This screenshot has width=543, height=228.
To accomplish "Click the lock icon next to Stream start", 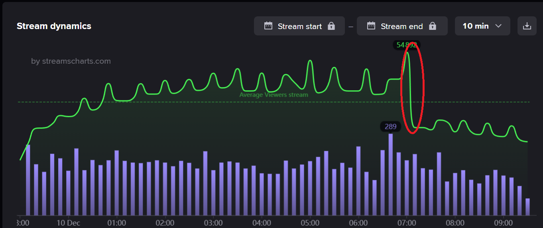I will pyautogui.click(x=331, y=26).
